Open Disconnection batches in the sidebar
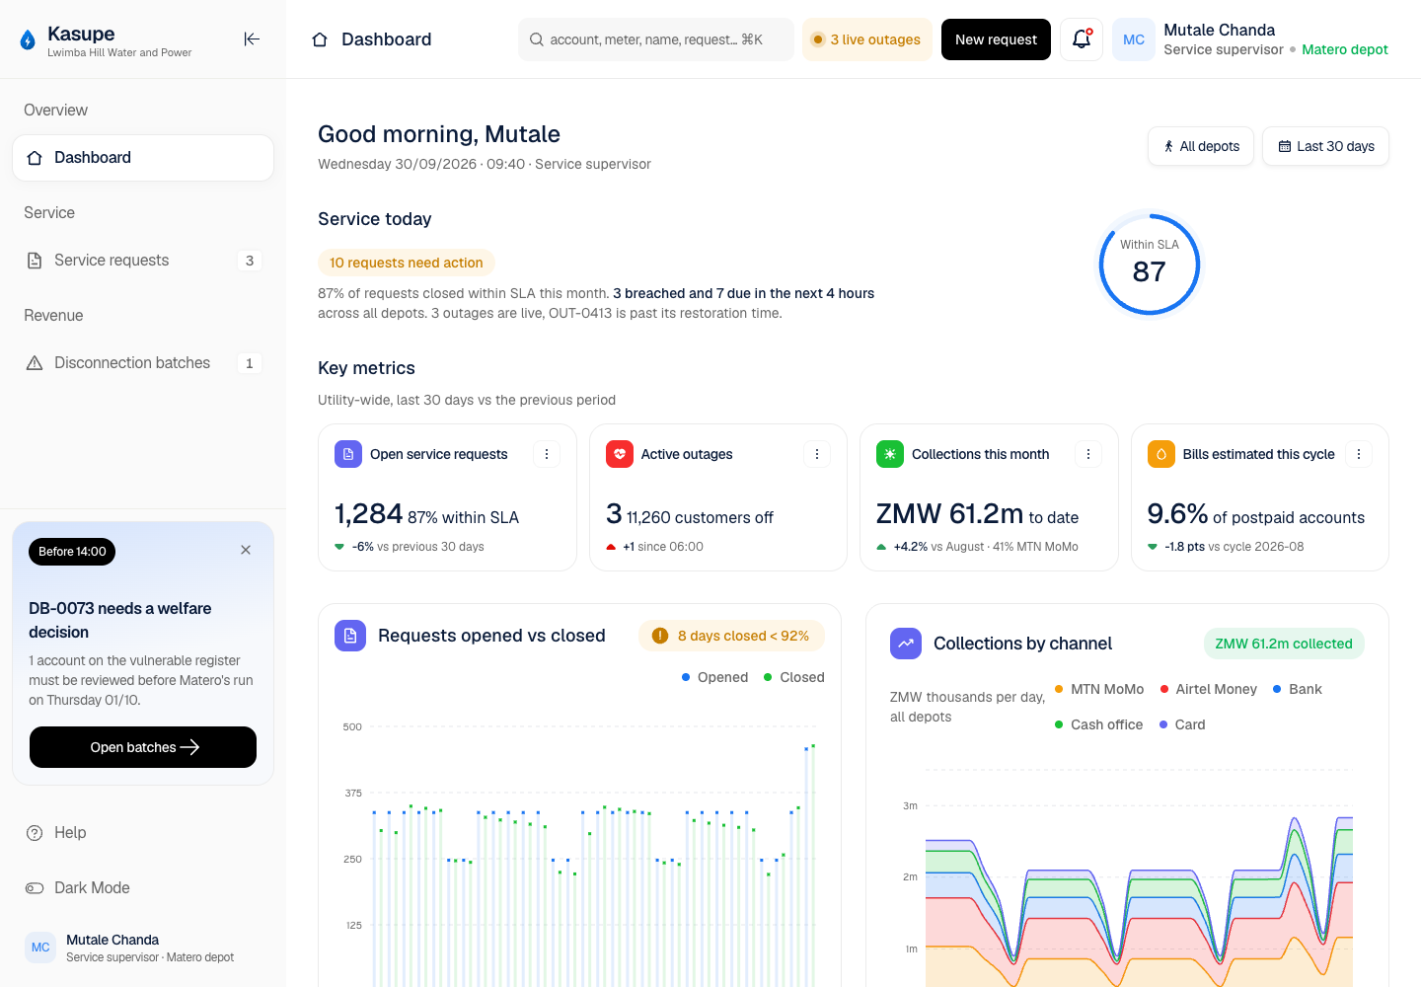Screen dimensions: 1421x987 (143, 363)
